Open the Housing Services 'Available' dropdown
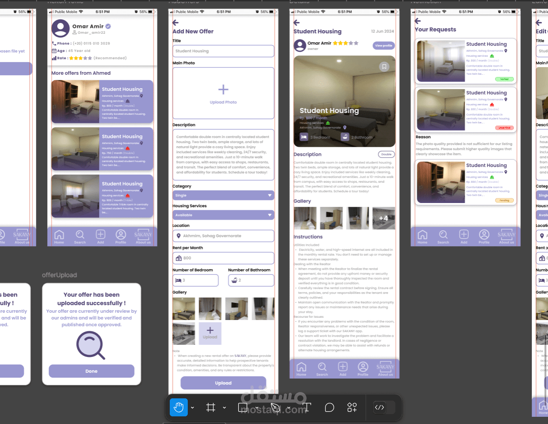 click(x=223, y=215)
